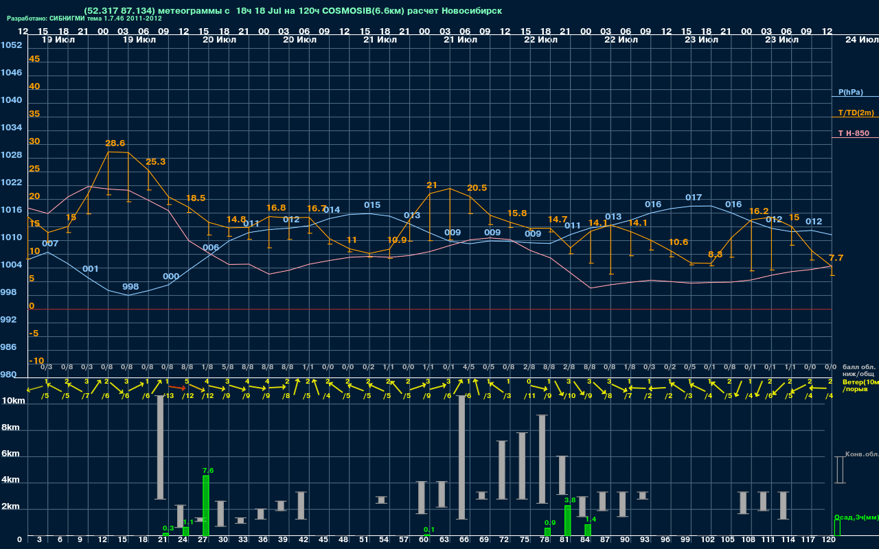The width and height of the screenshot is (879, 549).
Task: Click the 20.5 temperature value
Action: [477, 188]
